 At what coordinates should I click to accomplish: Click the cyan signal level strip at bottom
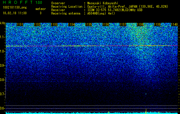point(92,113)
